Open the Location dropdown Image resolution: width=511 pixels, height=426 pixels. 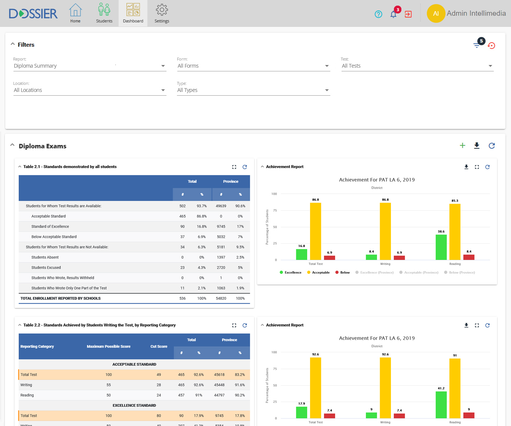[90, 90]
